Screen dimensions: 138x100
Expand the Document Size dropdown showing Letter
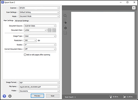tap(35, 30)
